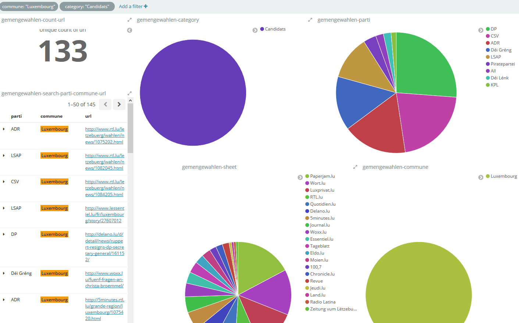This screenshot has width=519, height=323.
Task: Go to previous page of results
Action: click(x=105, y=104)
